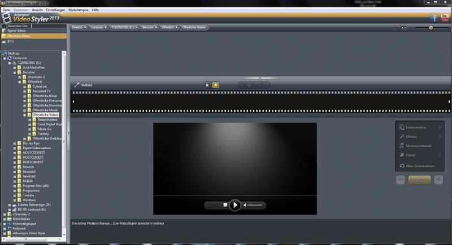Click the tree scrollbar up arrow
The image size is (452, 245).
(64, 53)
